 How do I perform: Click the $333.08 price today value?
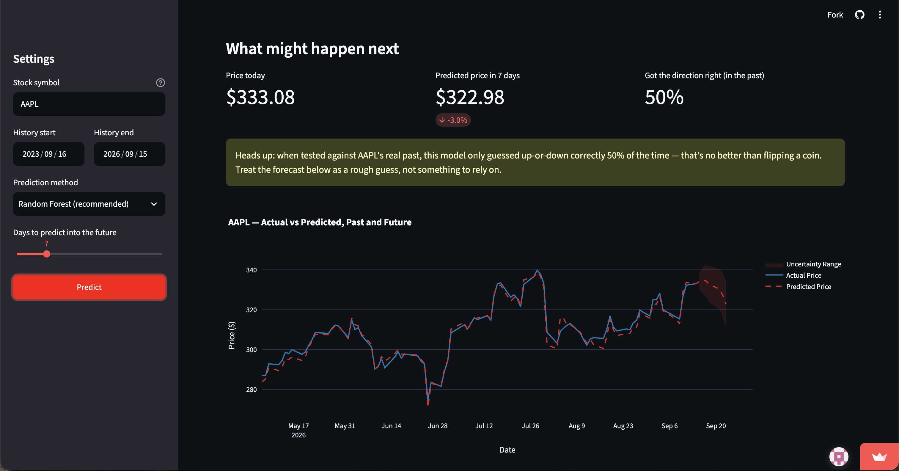click(x=260, y=97)
